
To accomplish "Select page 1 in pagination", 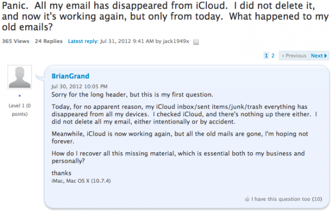I will 266,56.
